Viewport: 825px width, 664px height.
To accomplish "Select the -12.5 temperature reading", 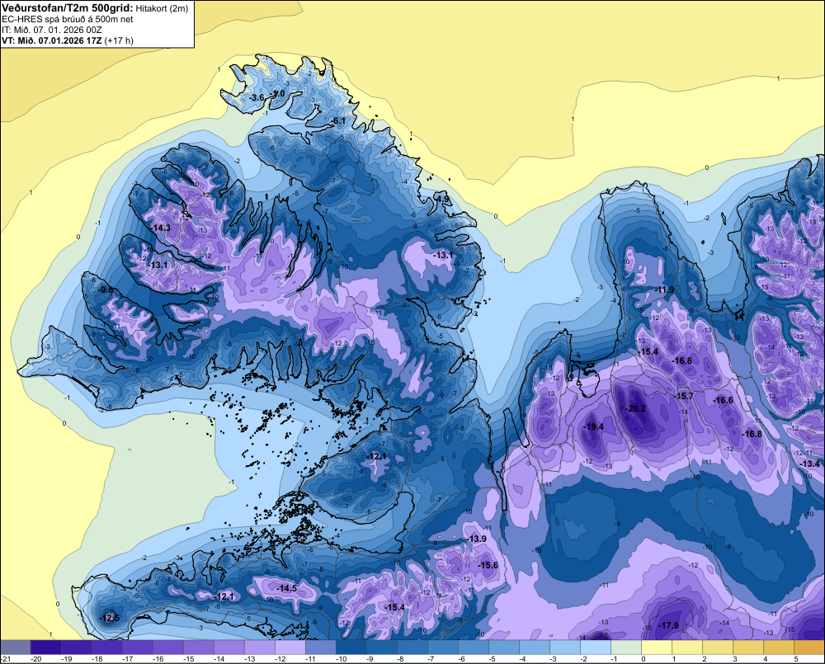I will 110,618.
